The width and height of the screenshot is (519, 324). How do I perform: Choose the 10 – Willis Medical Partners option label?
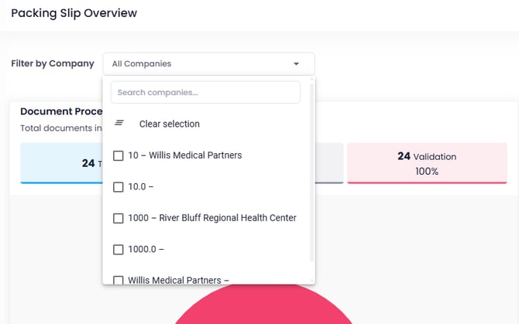184,155
